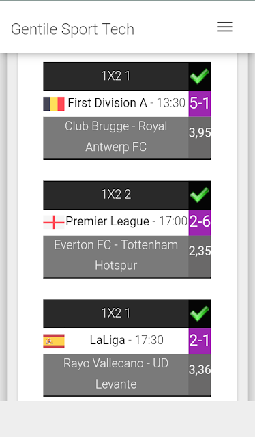Open the hamburger navigation menu
Screen dimensions: 255x437
pos(225,27)
